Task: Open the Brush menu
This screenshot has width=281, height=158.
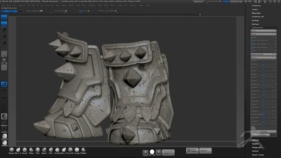Action: tap(8, 5)
